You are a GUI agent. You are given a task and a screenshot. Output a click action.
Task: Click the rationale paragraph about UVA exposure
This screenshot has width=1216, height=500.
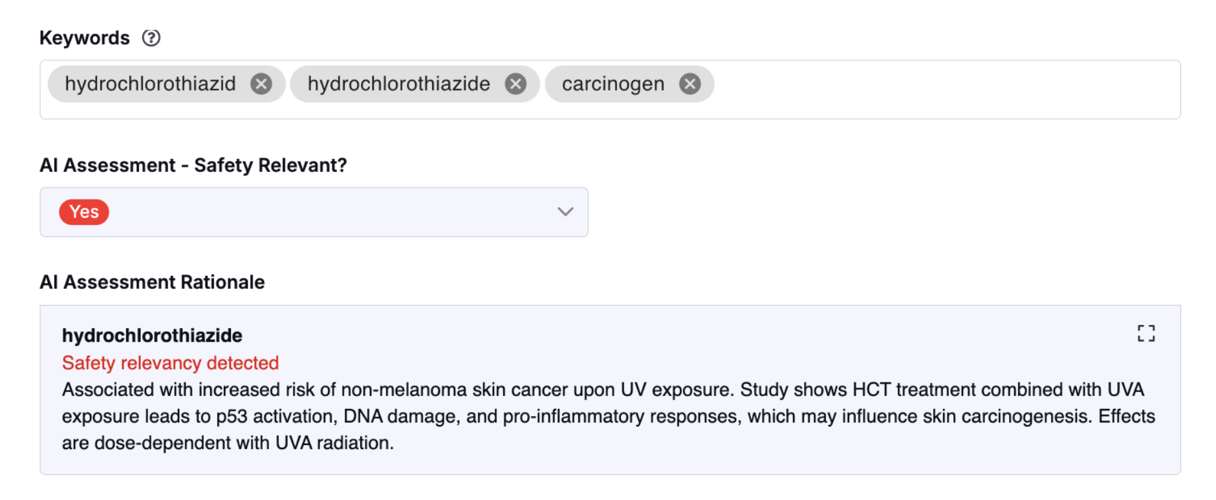pyautogui.click(x=608, y=416)
